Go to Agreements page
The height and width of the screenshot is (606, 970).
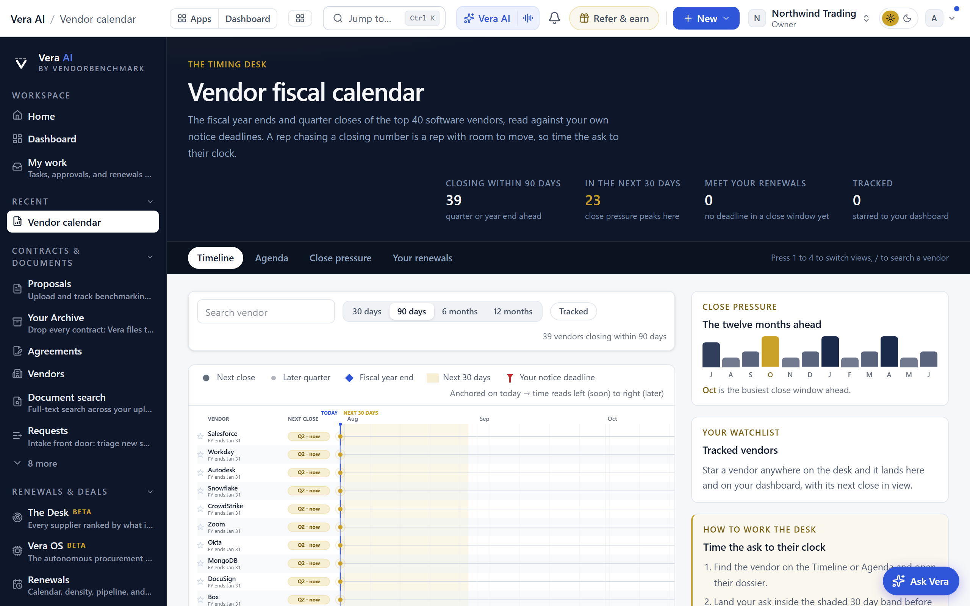[x=83, y=351]
